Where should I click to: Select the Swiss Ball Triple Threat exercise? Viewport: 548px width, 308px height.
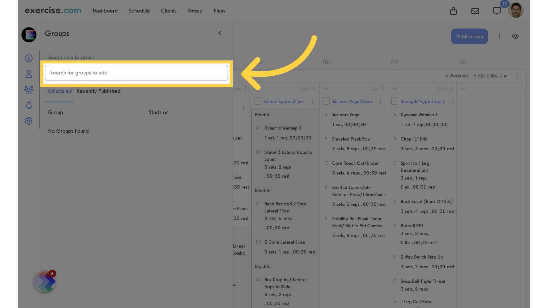423,281
